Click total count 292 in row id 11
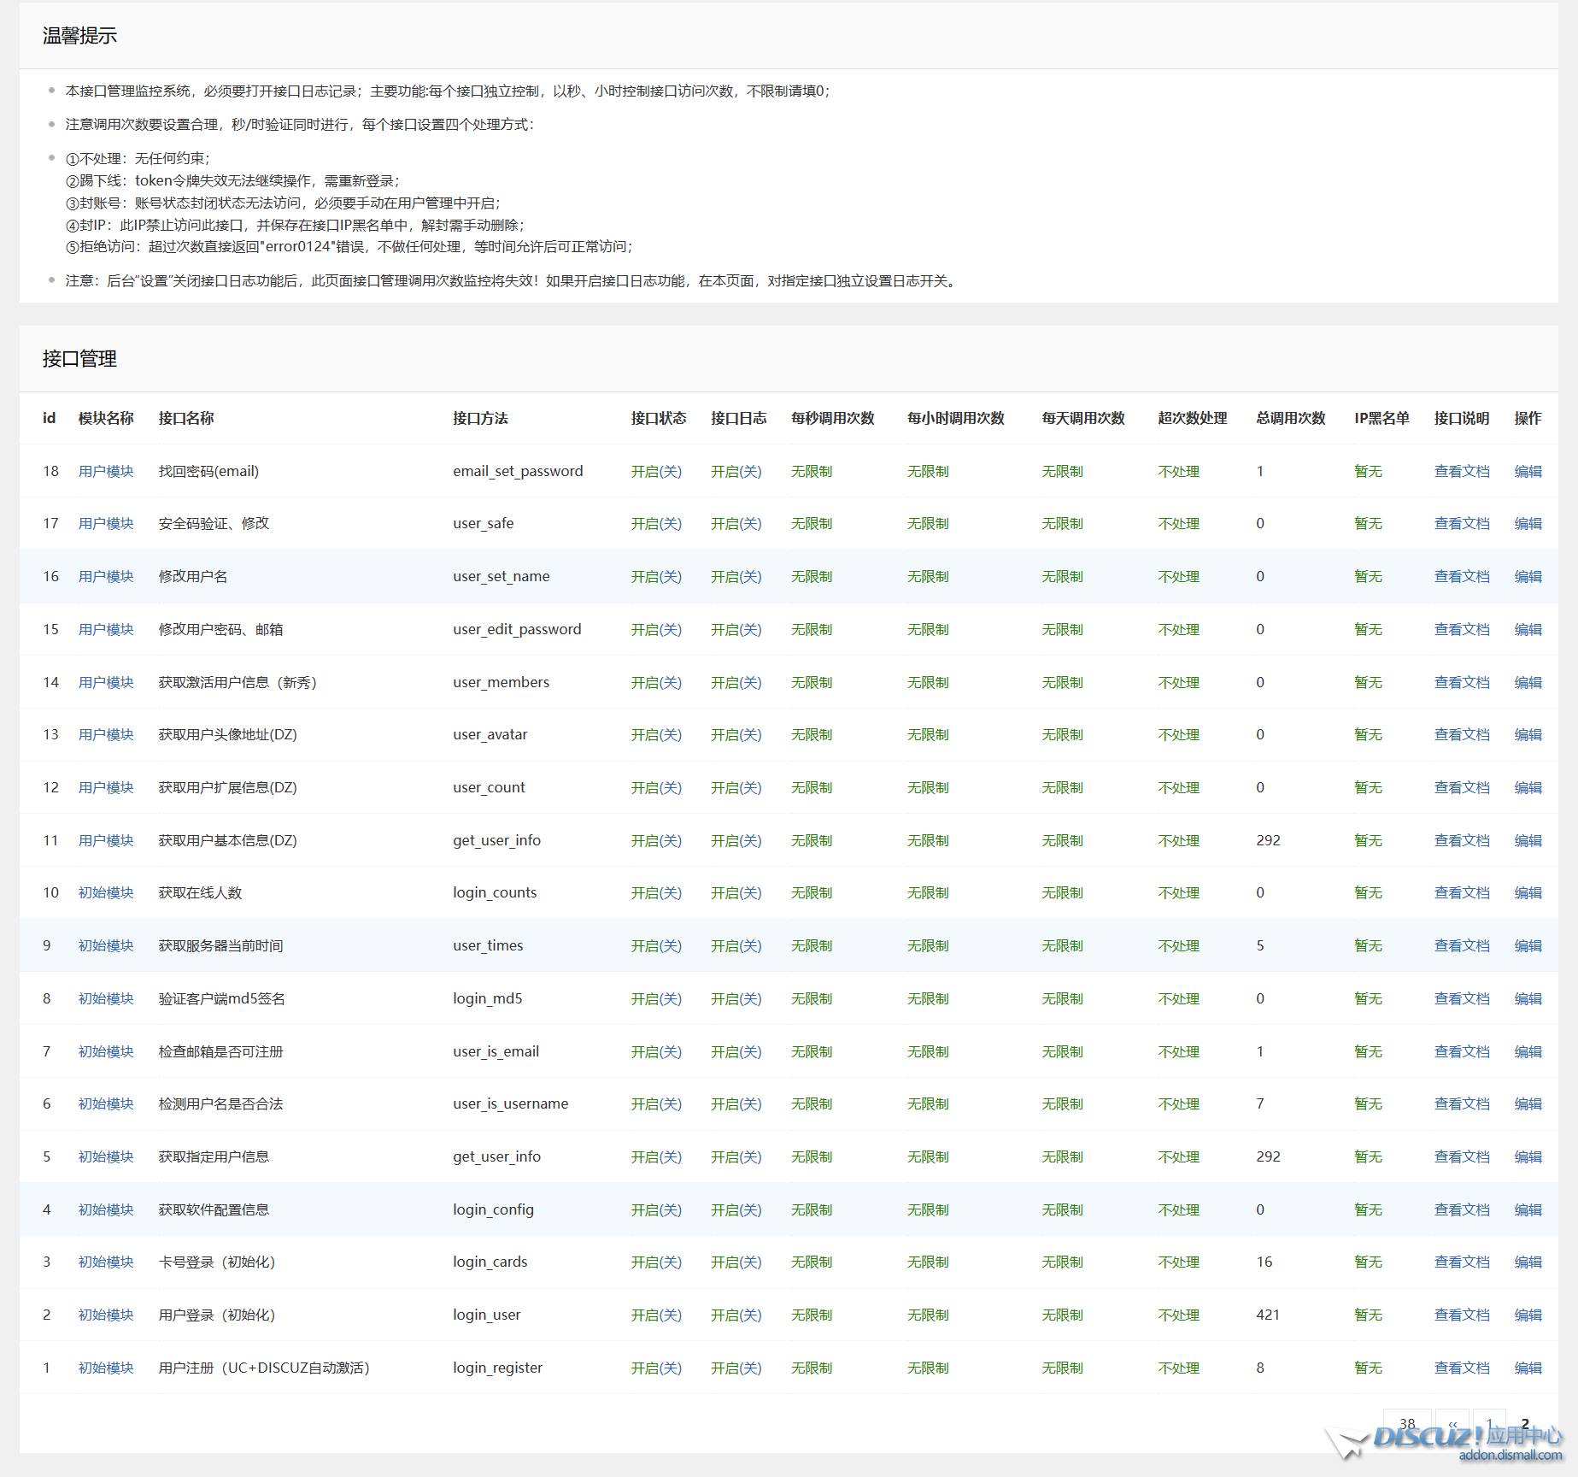This screenshot has height=1477, width=1578. click(1268, 840)
